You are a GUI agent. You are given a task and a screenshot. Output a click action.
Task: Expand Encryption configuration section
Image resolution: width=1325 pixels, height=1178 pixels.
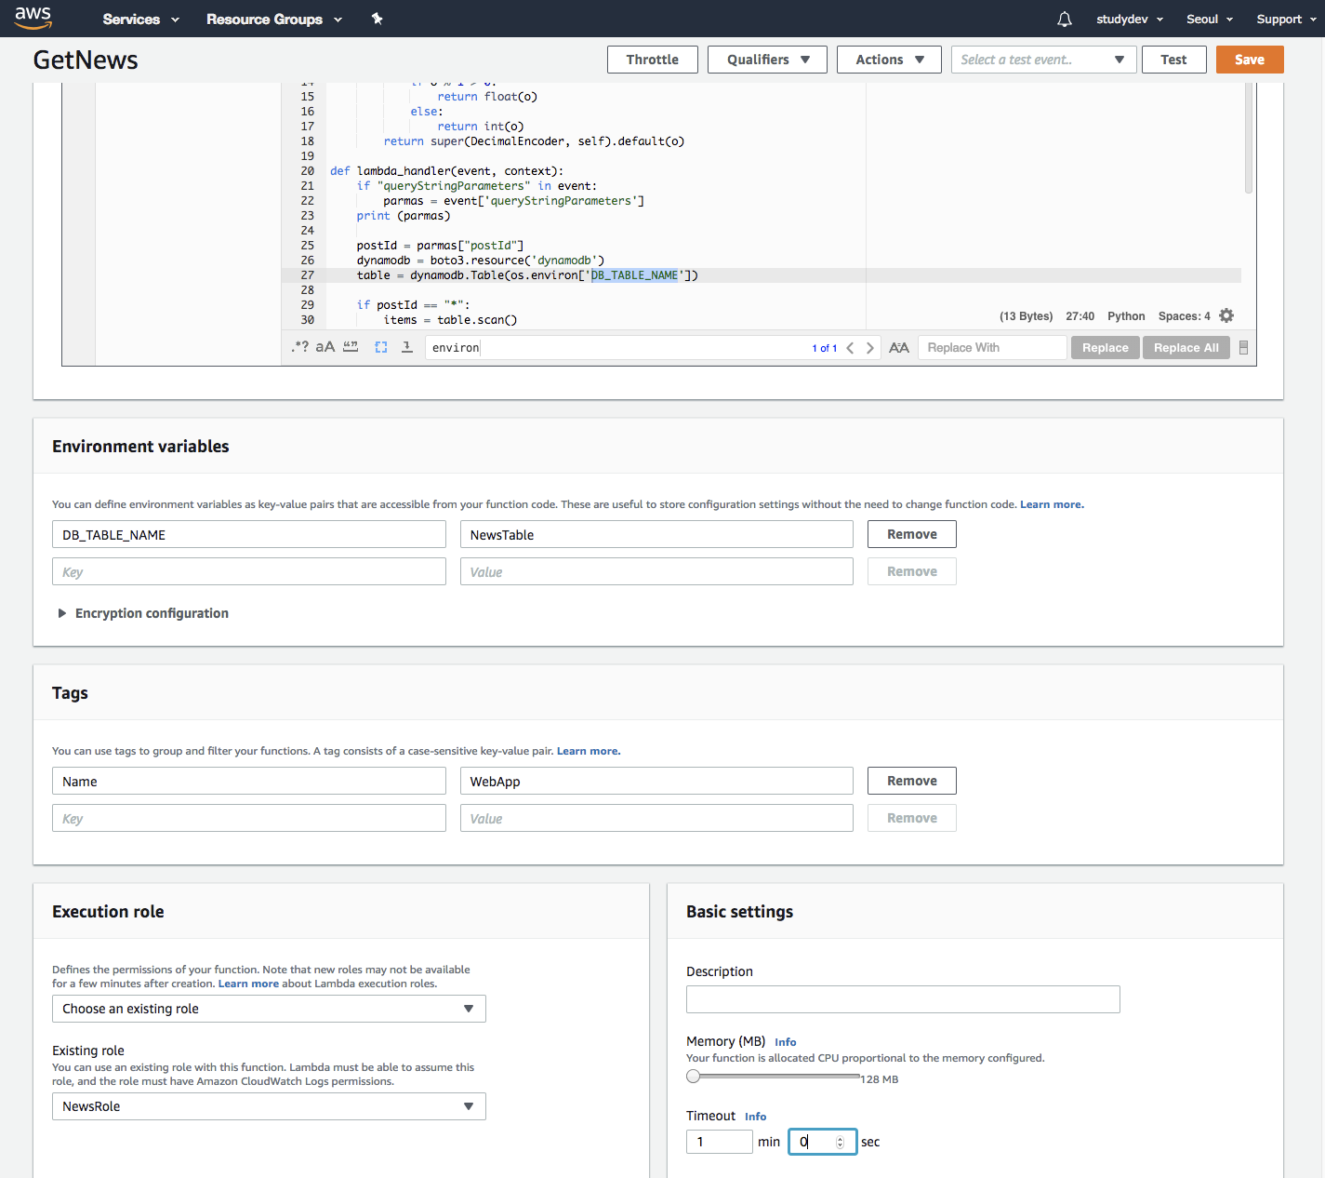[143, 613]
